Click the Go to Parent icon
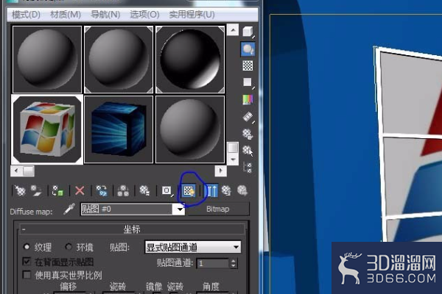Screen dimensions: 442x294 [x=226, y=190]
